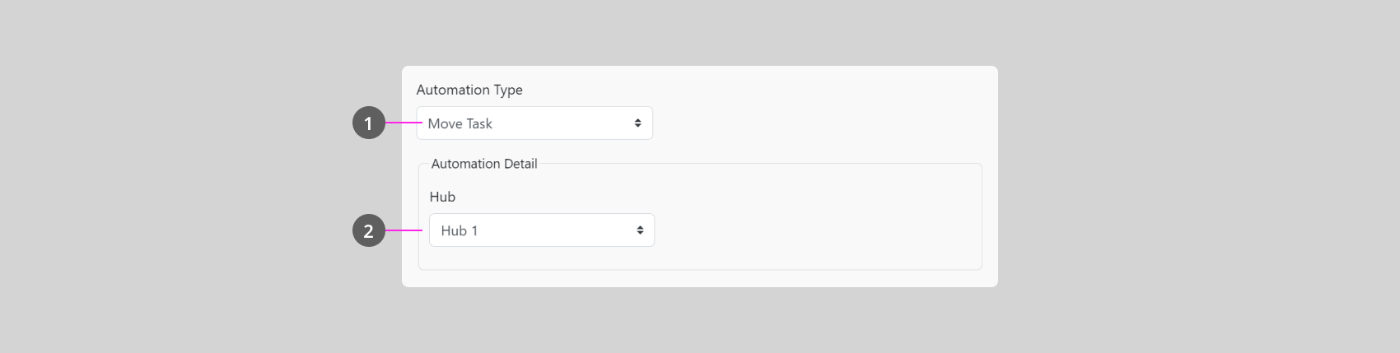Click the Automation Type dropdown arrow icon
Screen dimensions: 1400x353
coord(637,123)
